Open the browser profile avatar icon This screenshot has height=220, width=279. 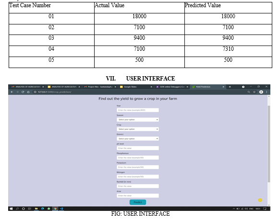(x=261, y=92)
